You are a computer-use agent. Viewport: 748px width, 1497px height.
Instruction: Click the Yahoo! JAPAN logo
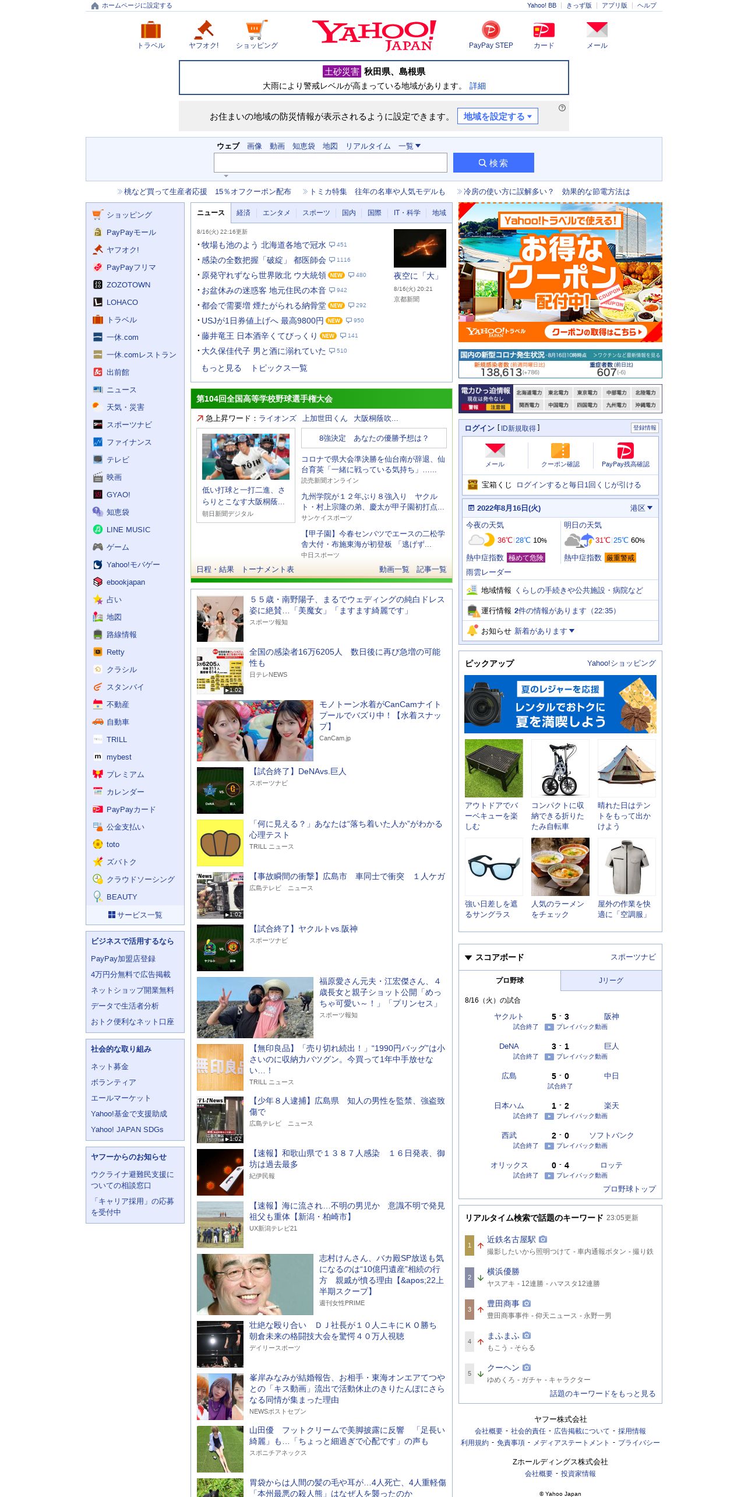coord(374,35)
